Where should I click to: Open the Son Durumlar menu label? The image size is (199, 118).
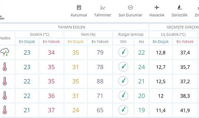tap(130, 15)
